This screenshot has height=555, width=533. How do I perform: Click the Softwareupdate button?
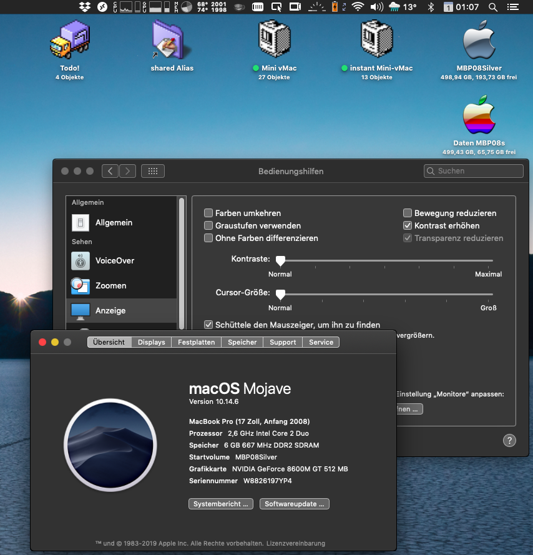click(295, 504)
